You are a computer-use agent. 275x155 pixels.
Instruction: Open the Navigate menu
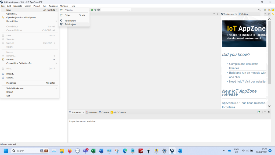pyautogui.click(x=18, y=6)
